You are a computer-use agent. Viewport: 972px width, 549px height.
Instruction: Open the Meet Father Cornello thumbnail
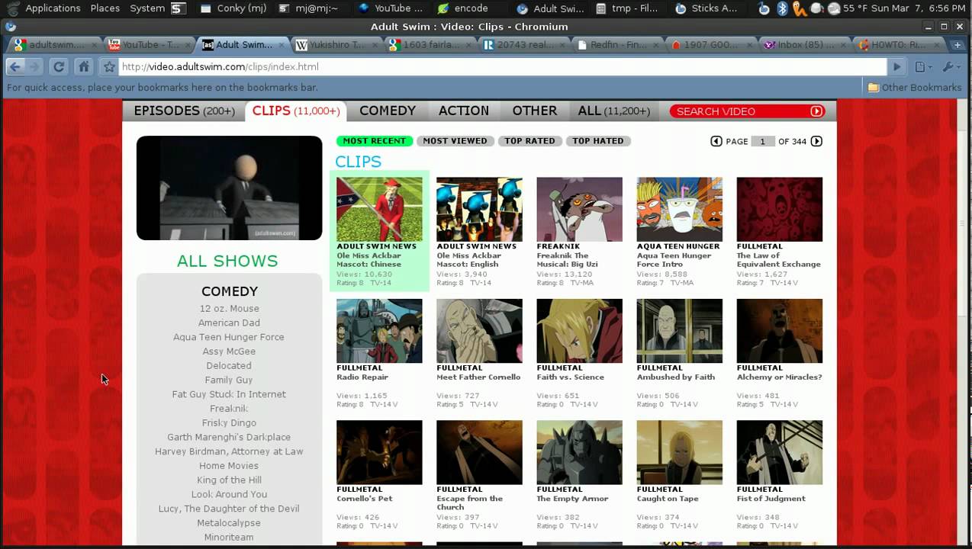pyautogui.click(x=479, y=331)
